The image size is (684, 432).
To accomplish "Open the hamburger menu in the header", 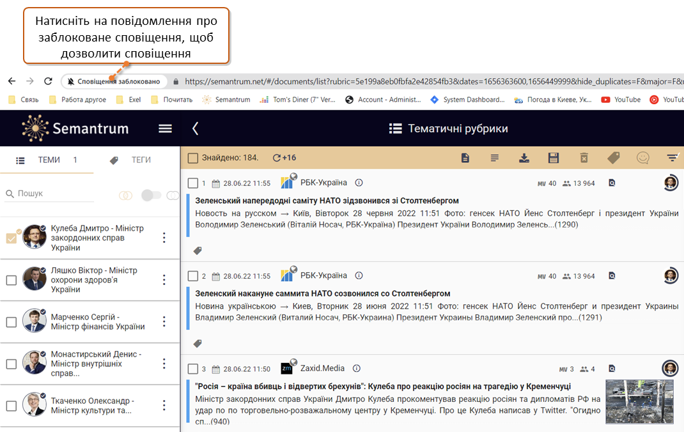I will (x=165, y=128).
